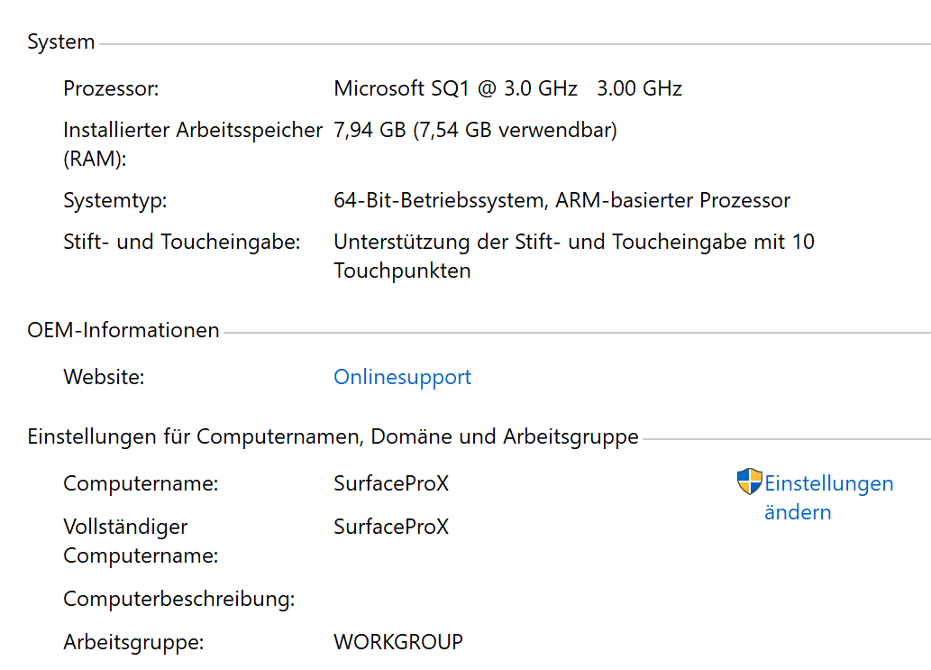Image resolution: width=931 pixels, height=670 pixels.
Task: Click the Vollständiger Computername label
Action: point(141,541)
